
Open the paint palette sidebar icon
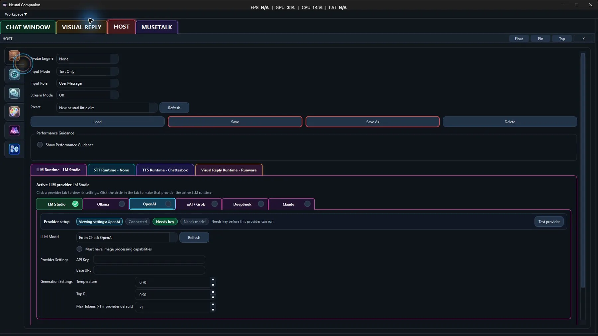(x=14, y=112)
